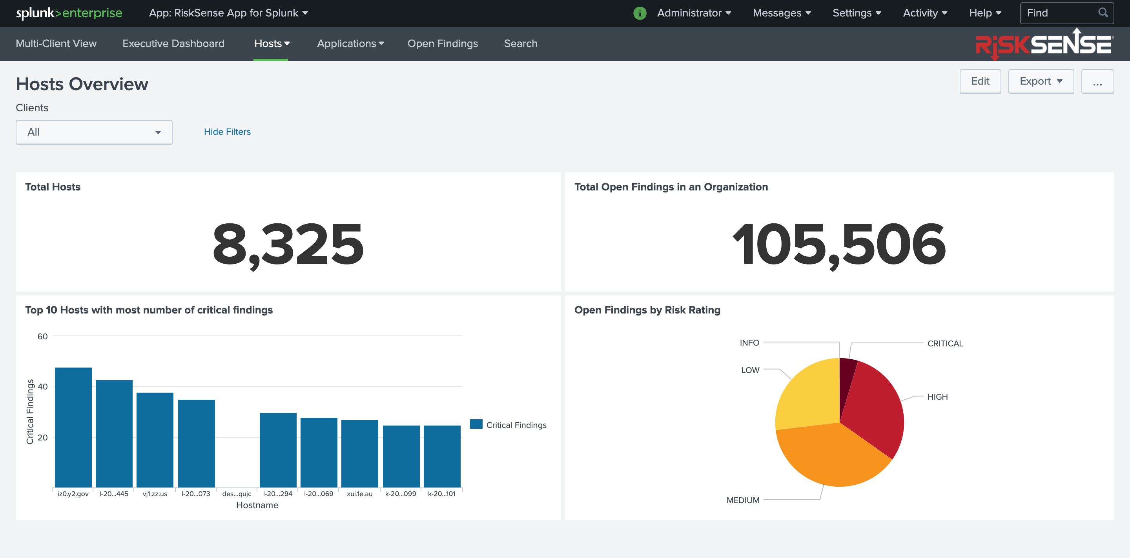Click the Edit dashboard button
Image resolution: width=1130 pixels, height=558 pixels.
[980, 82]
